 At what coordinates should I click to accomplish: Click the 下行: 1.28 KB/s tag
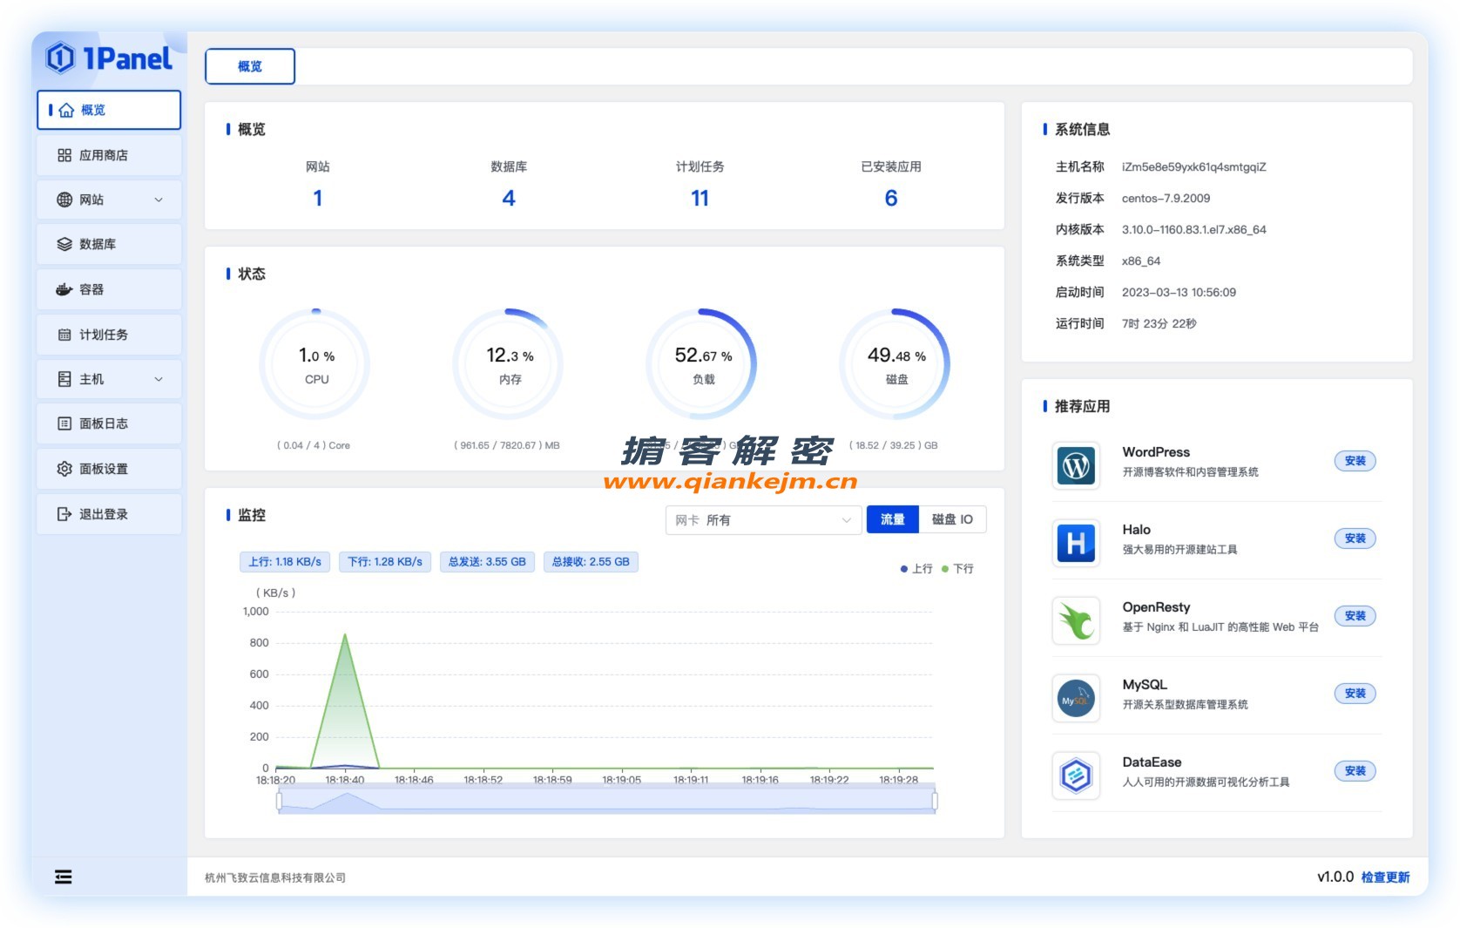click(385, 562)
